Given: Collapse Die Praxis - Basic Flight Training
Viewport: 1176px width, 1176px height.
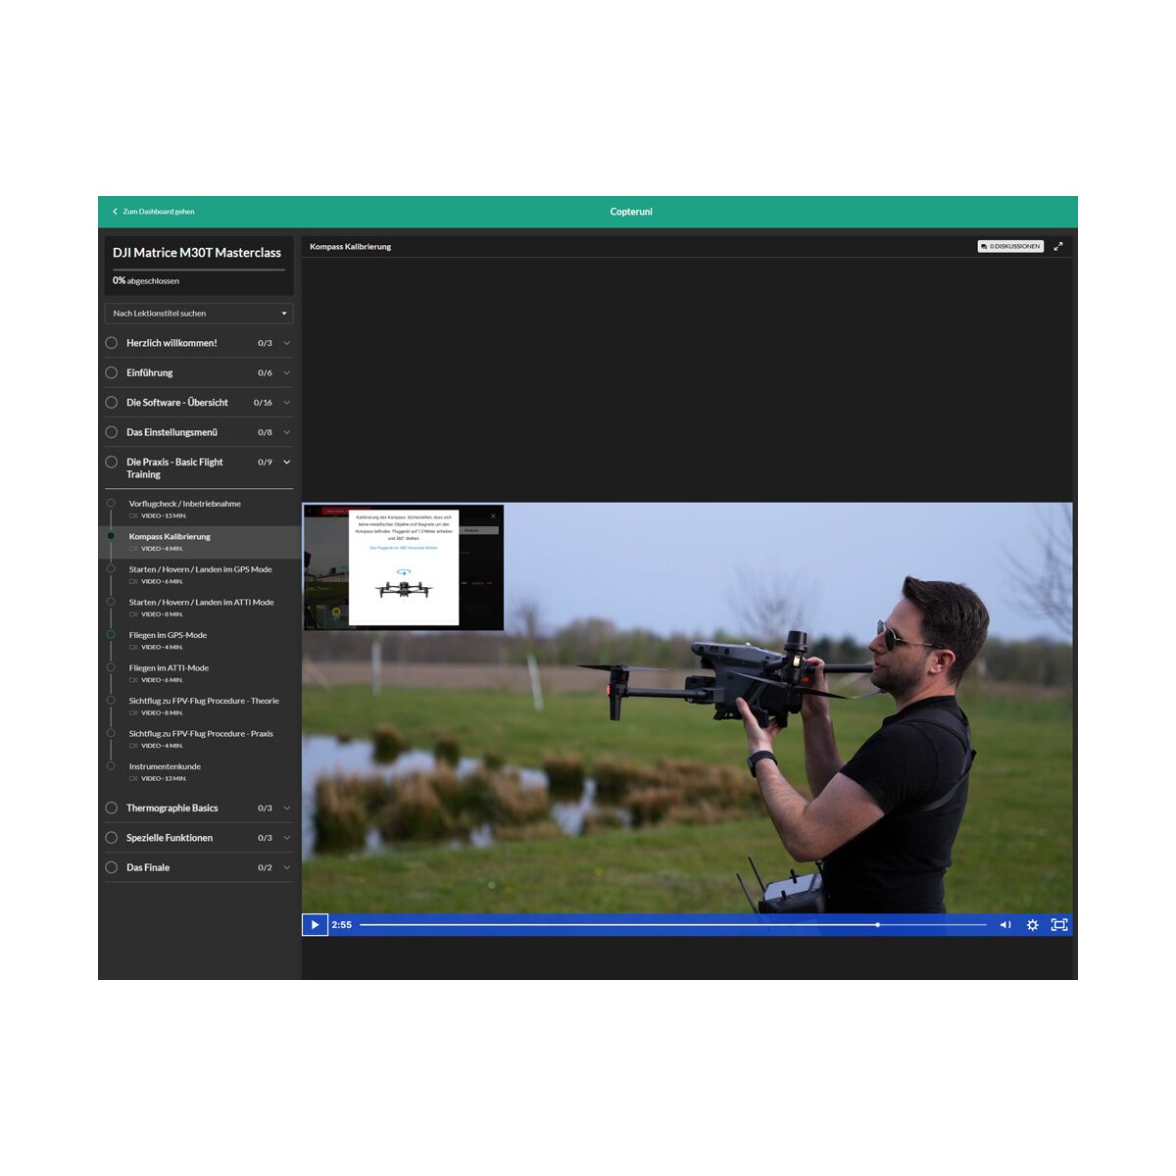Looking at the screenshot, I should coord(287,463).
